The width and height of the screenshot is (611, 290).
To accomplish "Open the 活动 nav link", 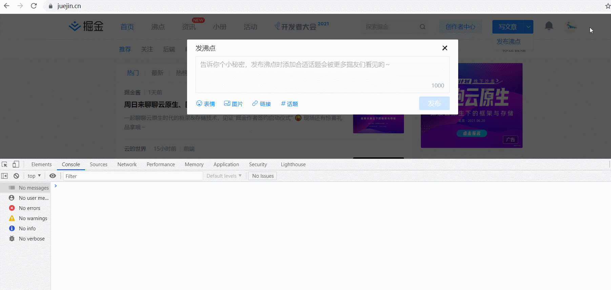I will point(250,27).
